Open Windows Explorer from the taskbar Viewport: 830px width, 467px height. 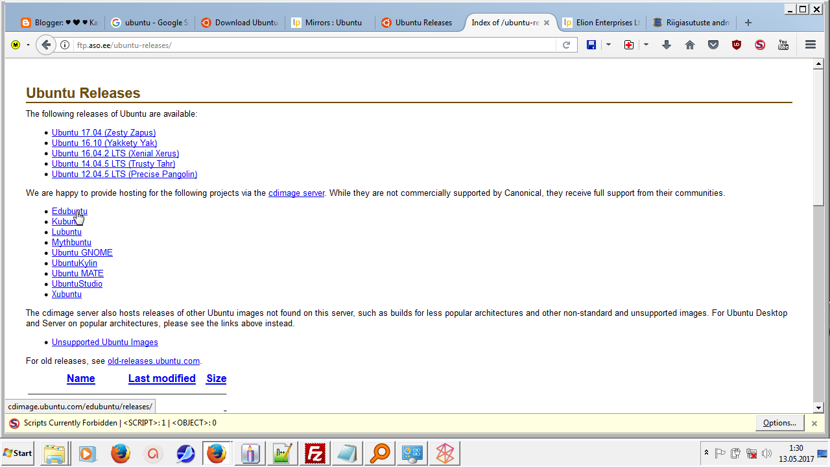pos(55,453)
